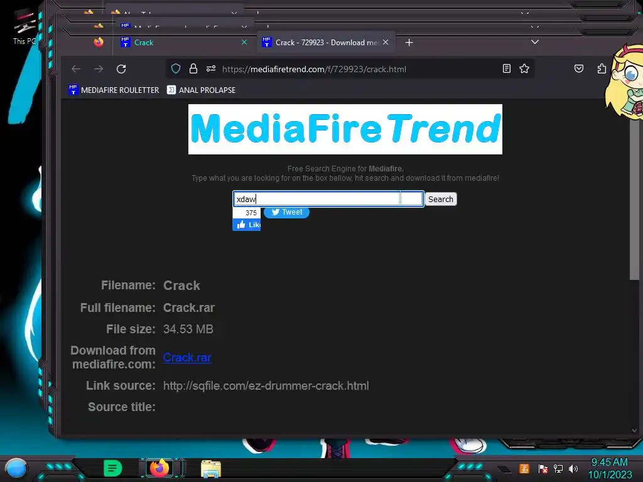Save page to Pocket

tap(578, 69)
